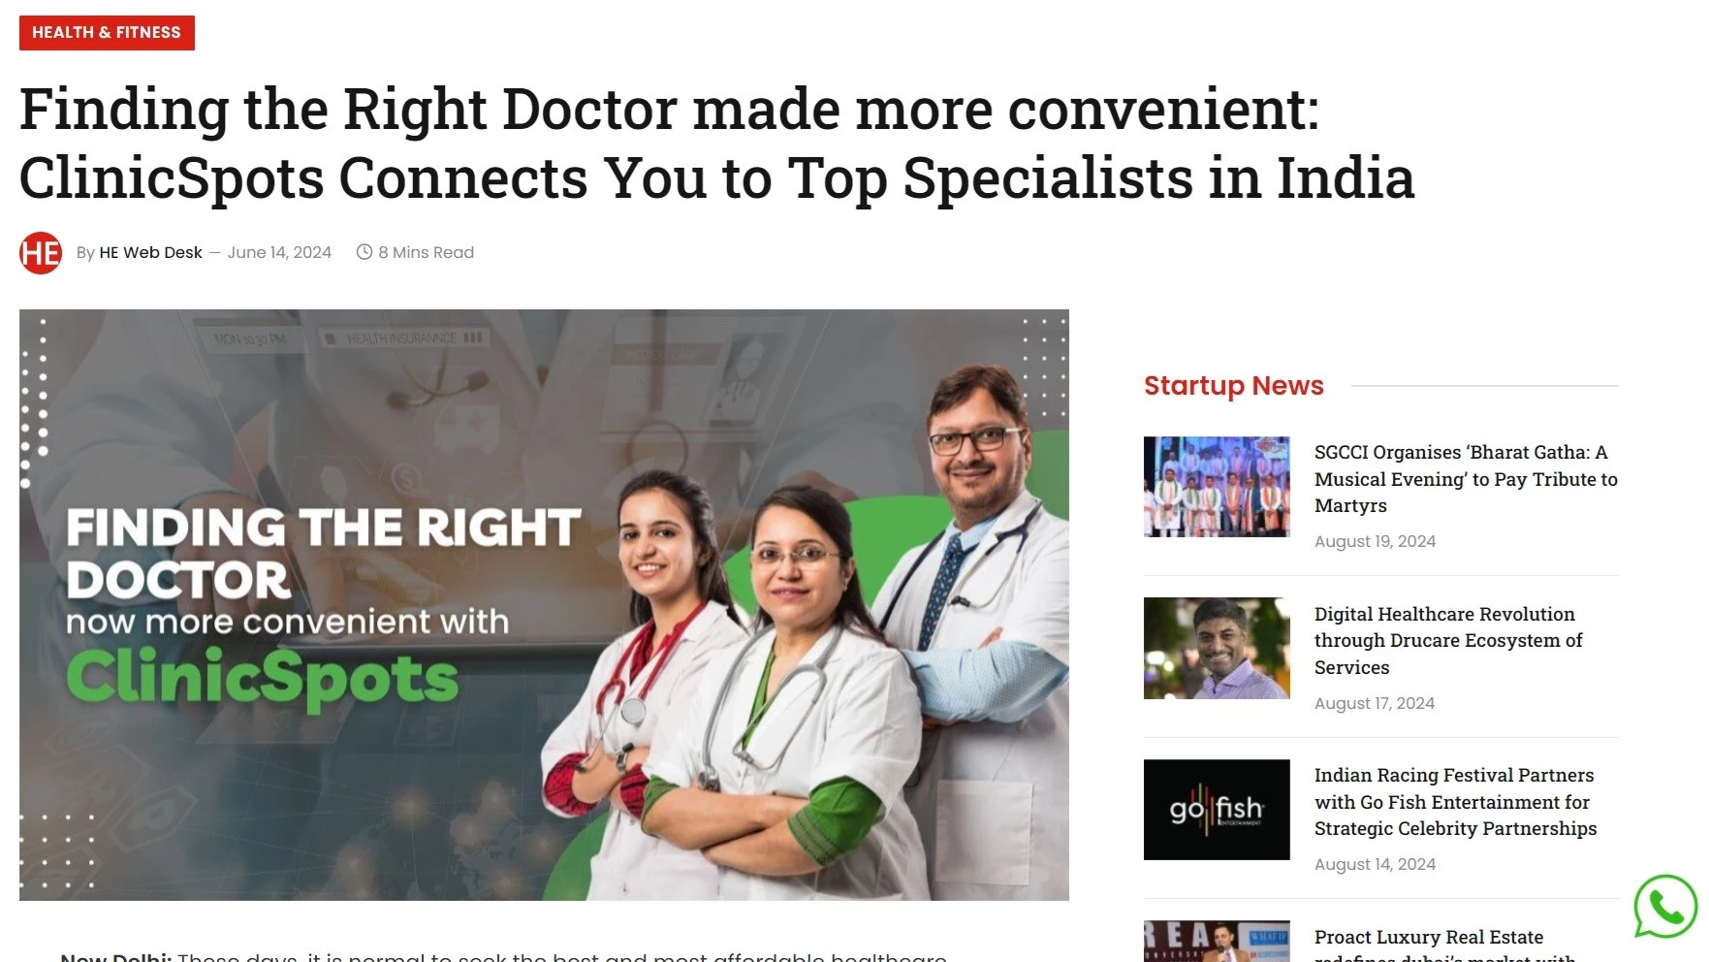Click the August 14, 2024 date
The image size is (1709, 962).
pos(1375,864)
